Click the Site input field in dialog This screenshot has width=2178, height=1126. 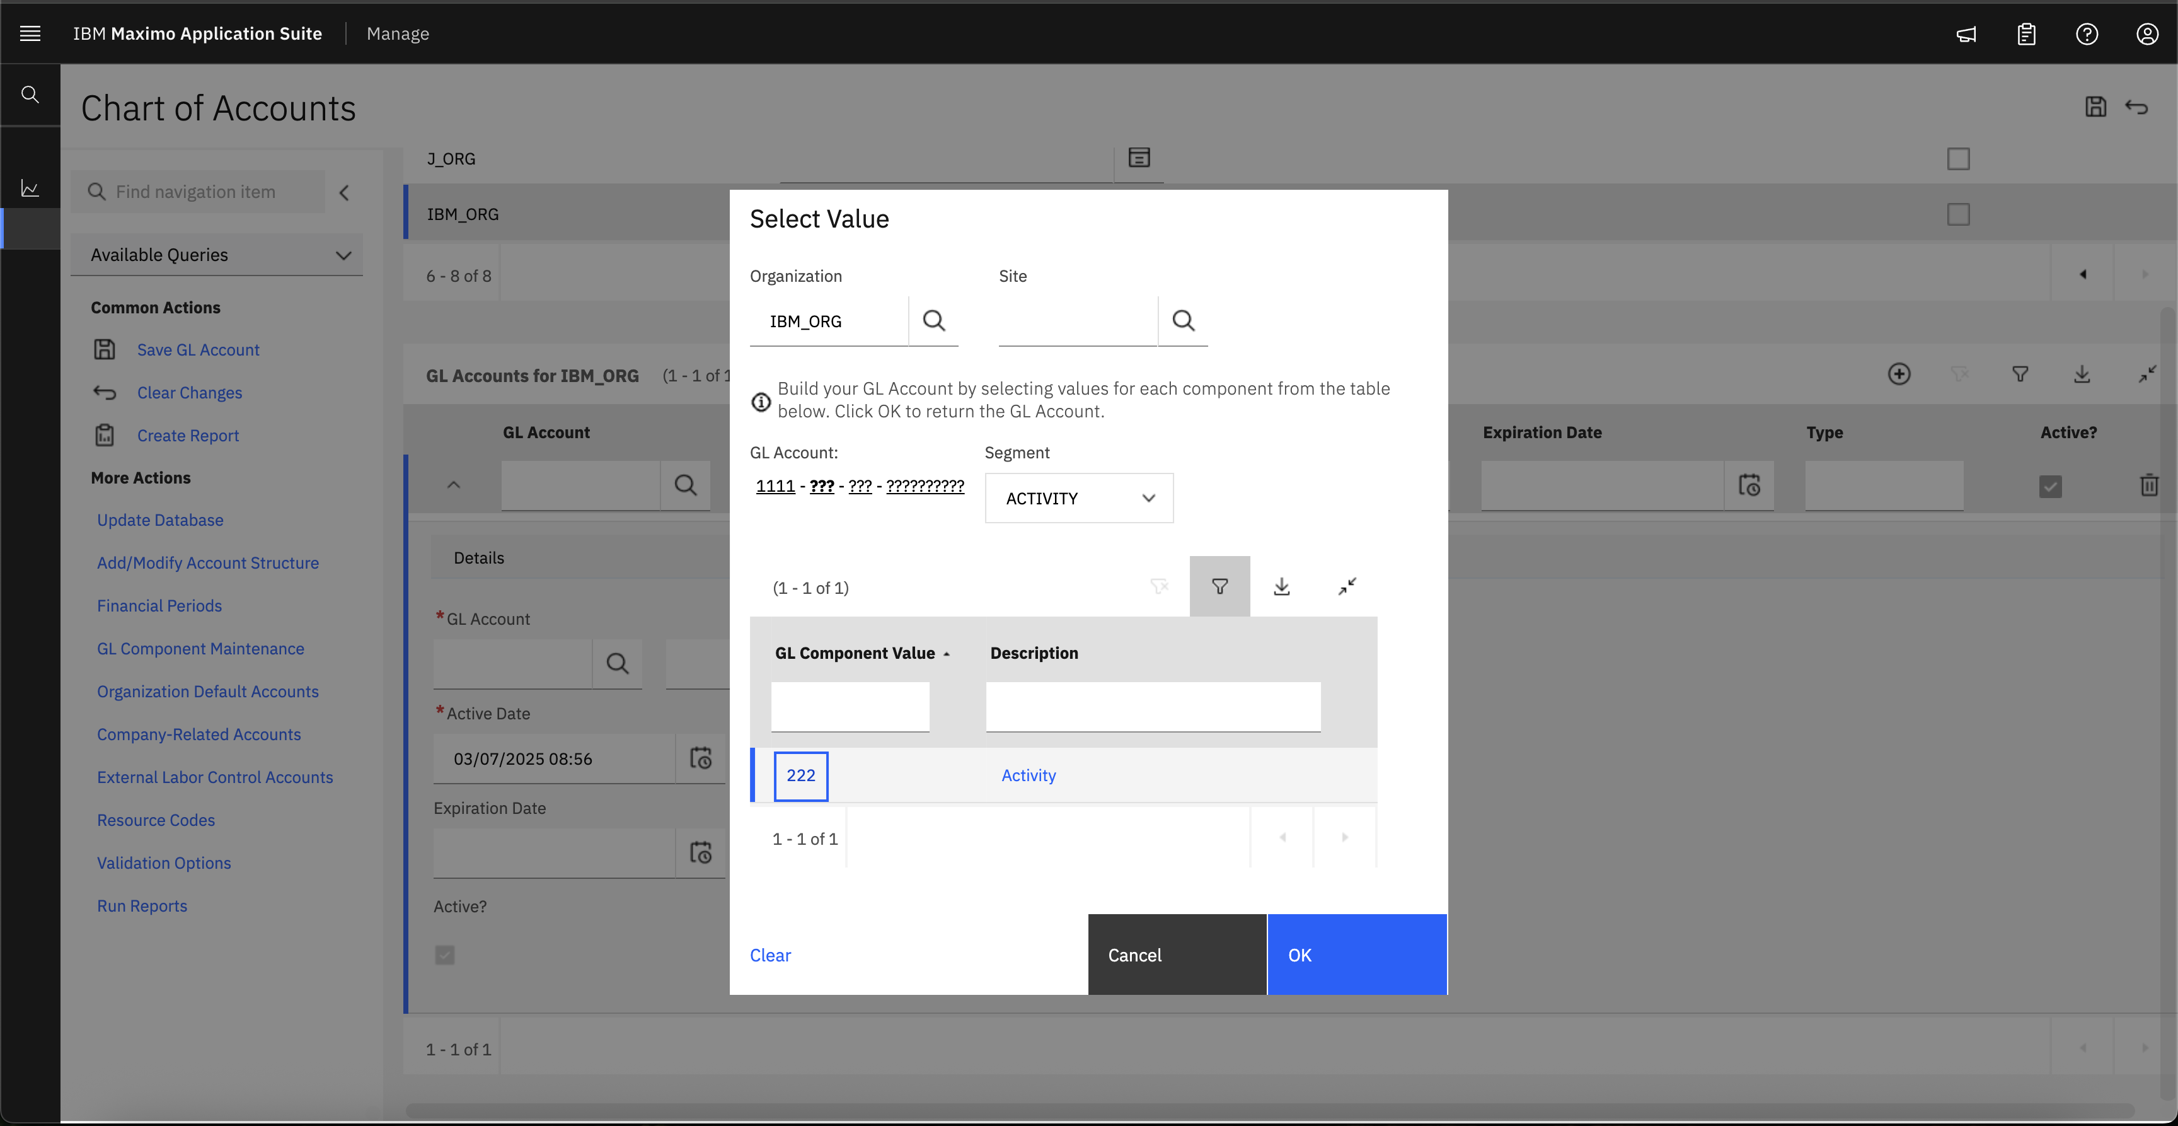[x=1077, y=321]
